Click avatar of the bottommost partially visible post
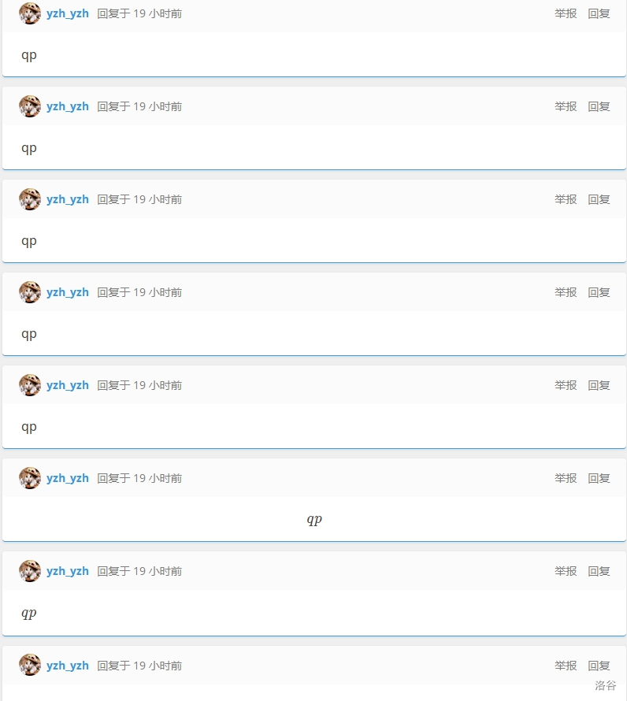The width and height of the screenshot is (627, 701). pos(30,665)
